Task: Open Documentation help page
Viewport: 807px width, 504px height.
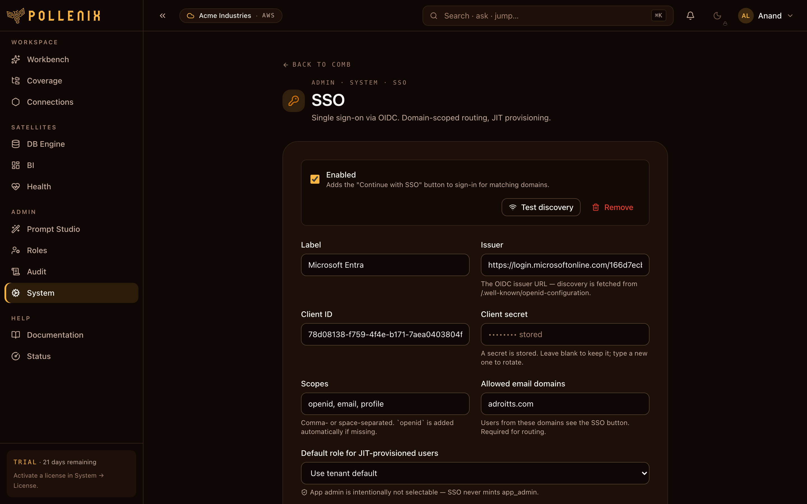Action: (71, 335)
